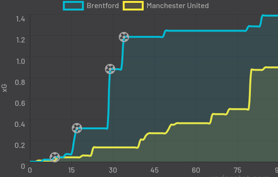Click the 15 minute x-axis tick label
Screen dimensions: 278x177
coord(71,170)
